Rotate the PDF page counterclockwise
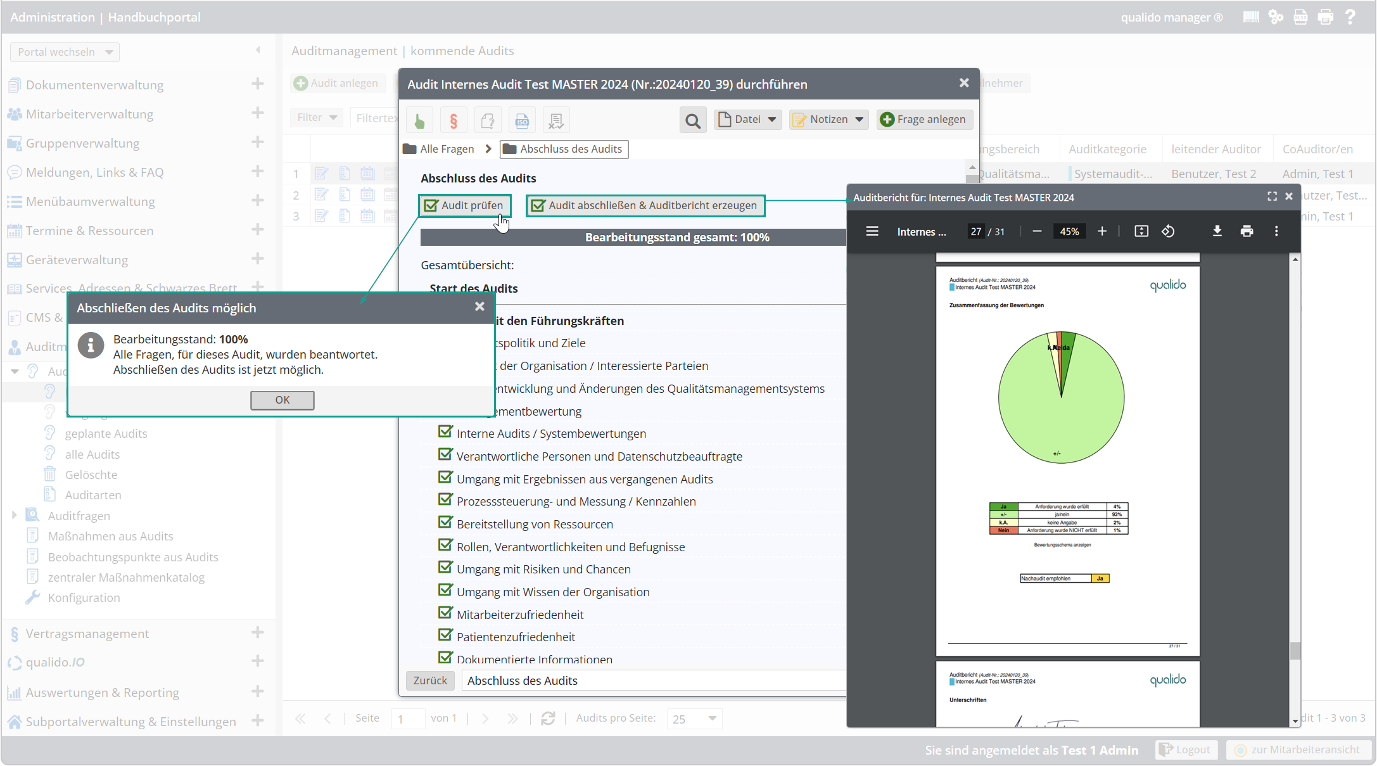This screenshot has width=1377, height=766. (x=1169, y=231)
